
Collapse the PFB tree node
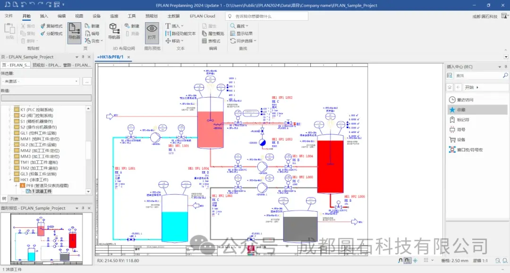pyautogui.click(x=16, y=186)
